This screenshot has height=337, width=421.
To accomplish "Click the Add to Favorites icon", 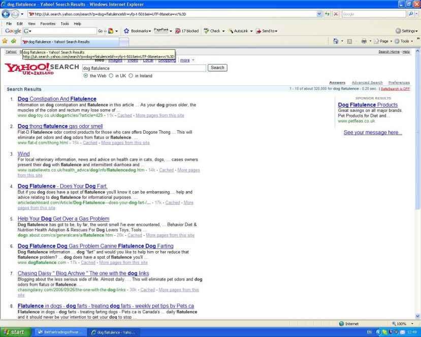I will 13,41.
